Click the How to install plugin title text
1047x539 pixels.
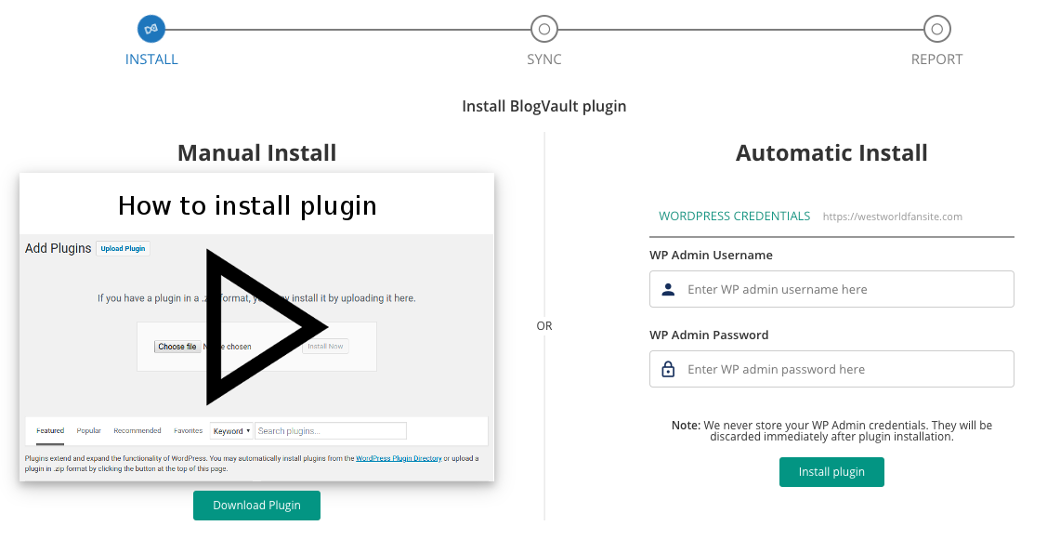[248, 205]
